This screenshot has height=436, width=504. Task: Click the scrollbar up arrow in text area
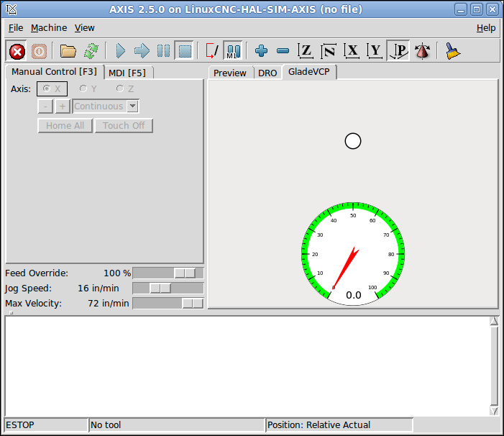coord(494,321)
